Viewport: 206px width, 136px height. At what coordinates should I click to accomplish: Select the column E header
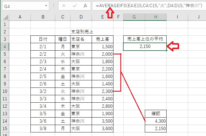click(102, 17)
